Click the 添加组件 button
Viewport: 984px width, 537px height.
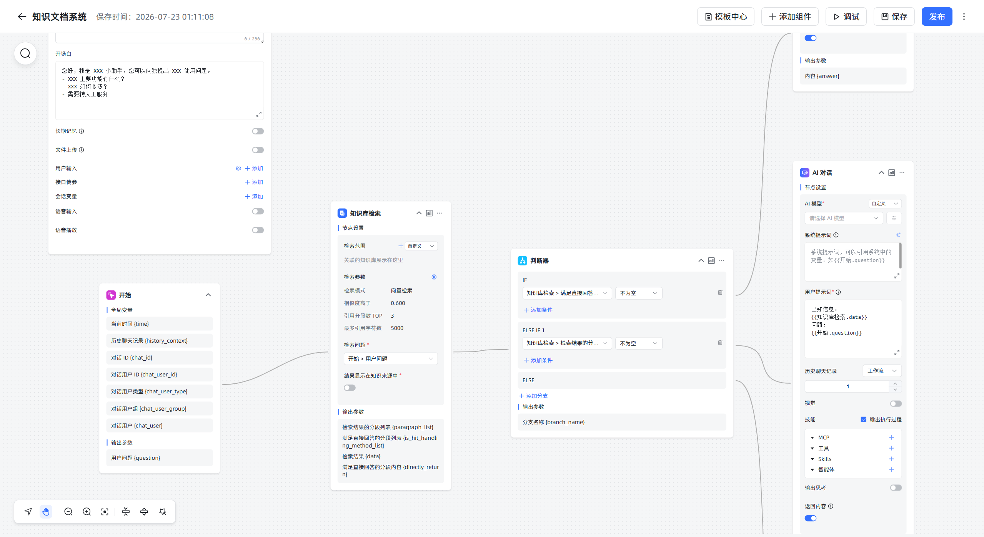coord(790,17)
